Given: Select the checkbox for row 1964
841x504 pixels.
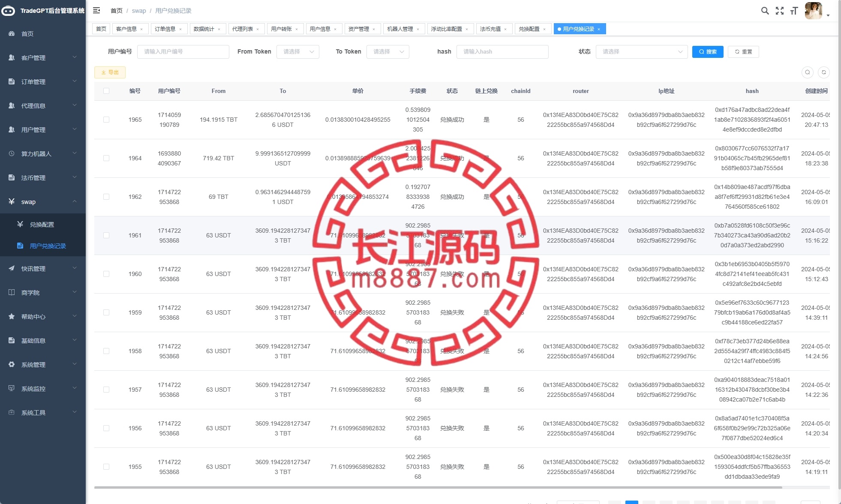Looking at the screenshot, I should (x=106, y=158).
